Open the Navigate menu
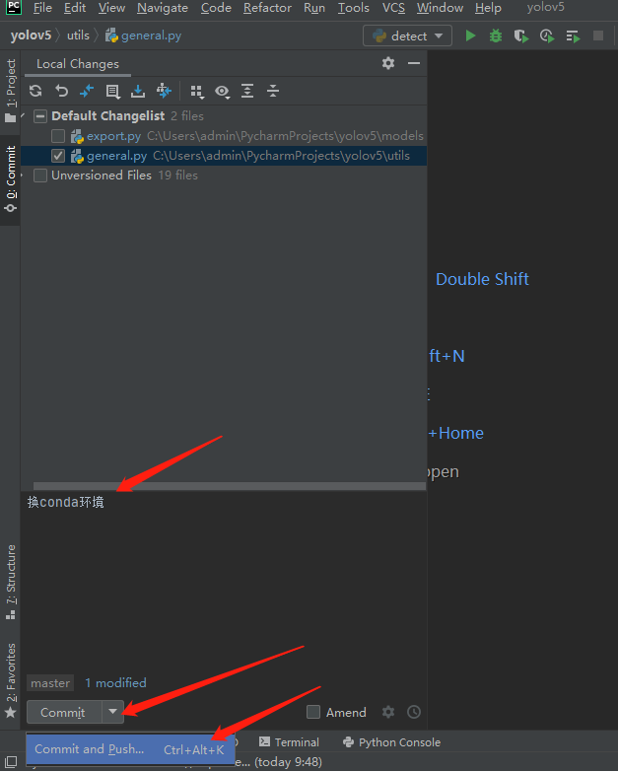618x772 pixels. tap(163, 8)
